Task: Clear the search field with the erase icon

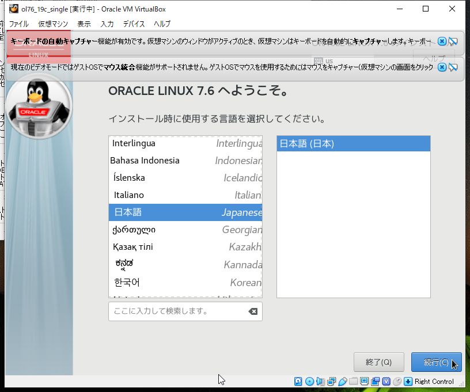Action: (x=252, y=311)
